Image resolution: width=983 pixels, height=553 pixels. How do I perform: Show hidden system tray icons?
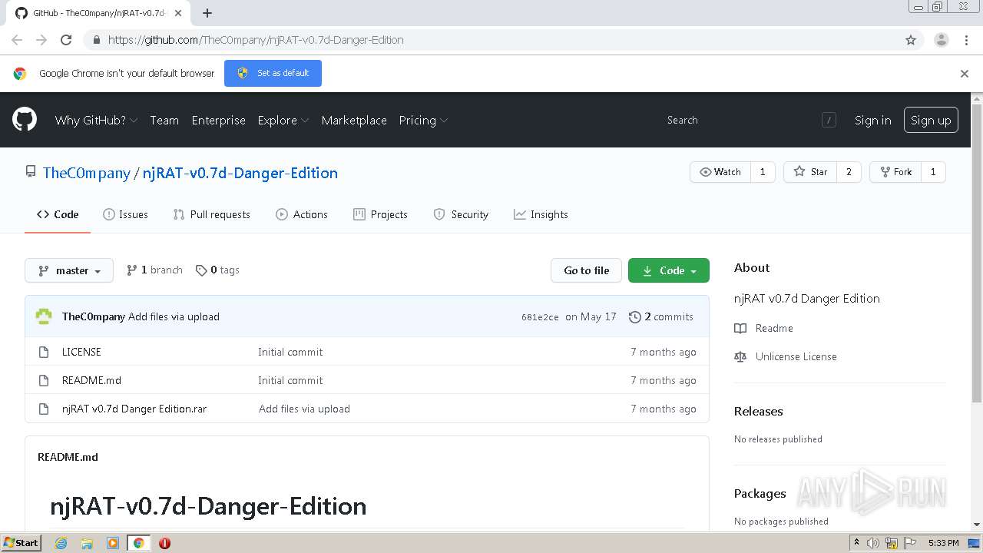[856, 543]
